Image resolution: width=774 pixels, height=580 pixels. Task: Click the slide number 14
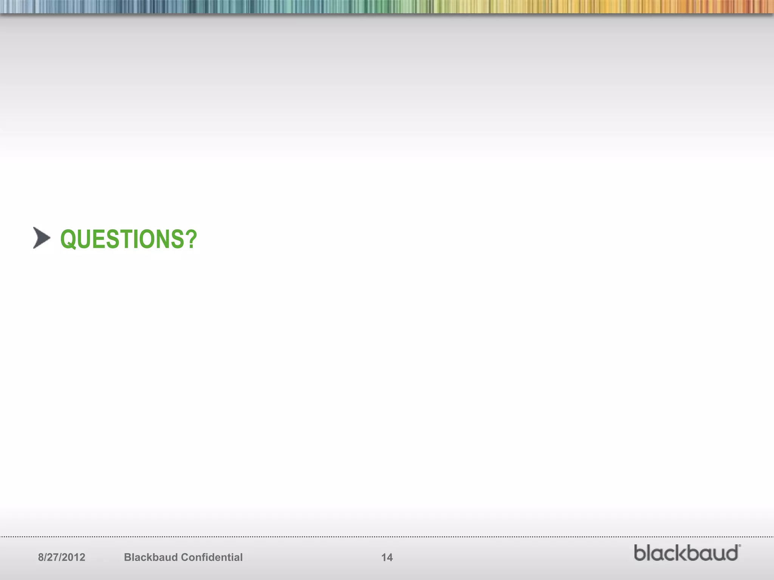pyautogui.click(x=387, y=558)
